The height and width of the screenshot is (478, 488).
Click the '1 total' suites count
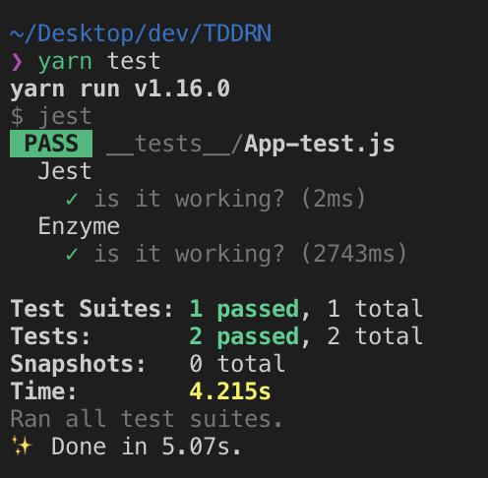tap(375, 309)
